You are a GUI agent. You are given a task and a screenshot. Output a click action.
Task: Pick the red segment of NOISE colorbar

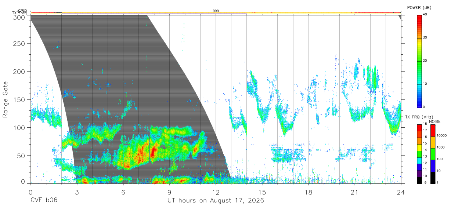[x=433, y=131]
